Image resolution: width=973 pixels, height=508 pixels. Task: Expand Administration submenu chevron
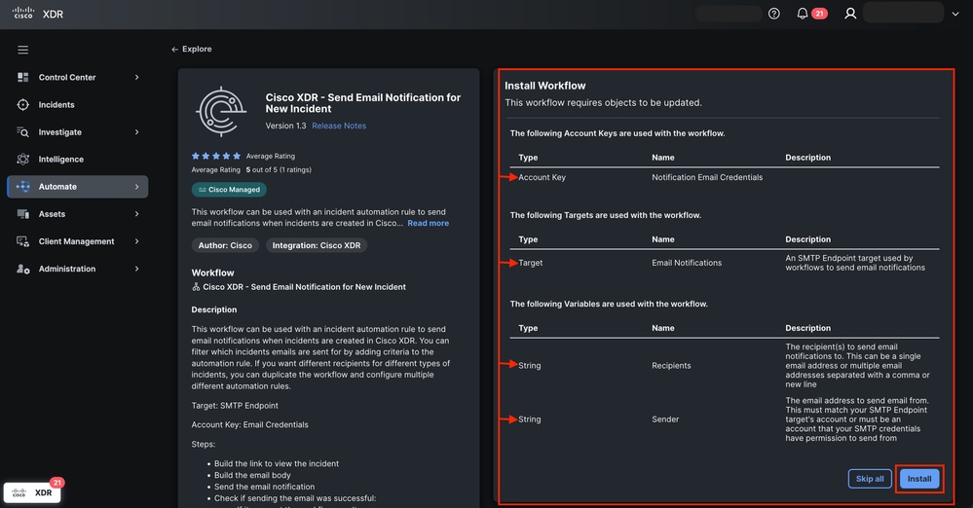[x=136, y=269]
